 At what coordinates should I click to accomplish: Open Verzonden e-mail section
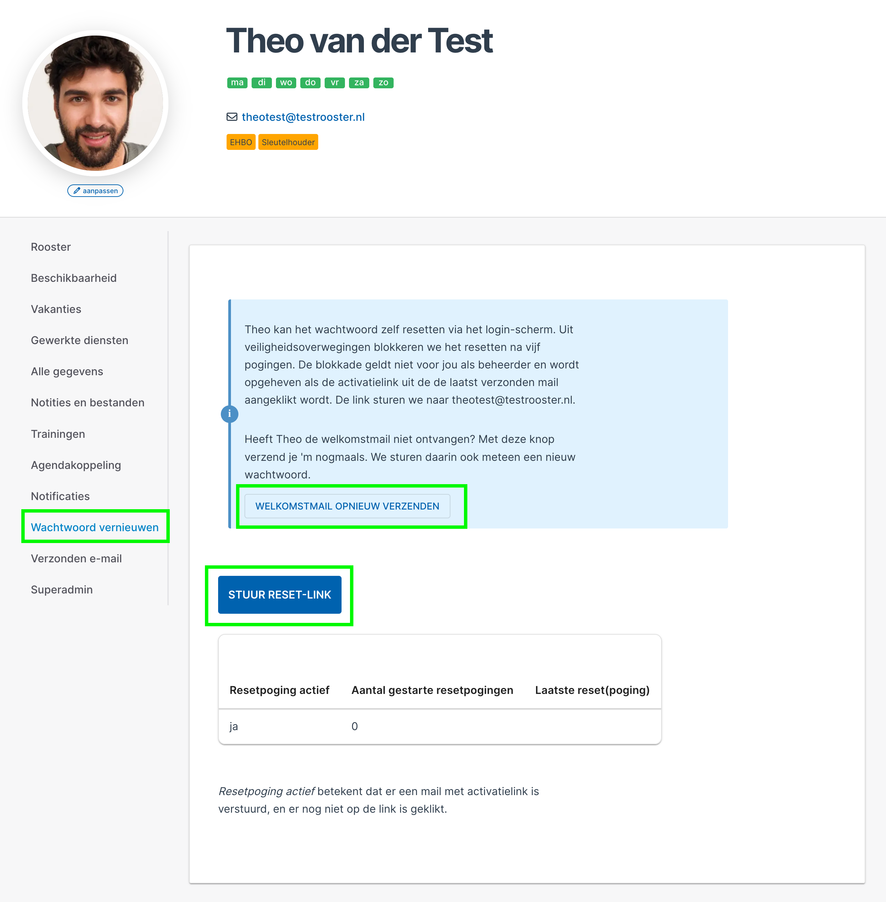click(76, 558)
